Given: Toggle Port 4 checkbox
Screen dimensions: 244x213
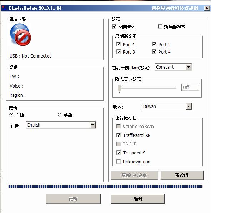Looking at the screenshot, I should (154, 52).
